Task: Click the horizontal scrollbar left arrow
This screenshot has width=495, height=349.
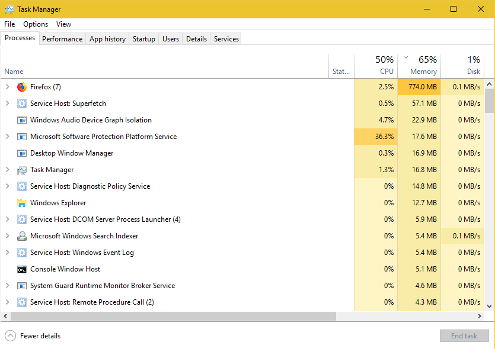Action: [5, 316]
